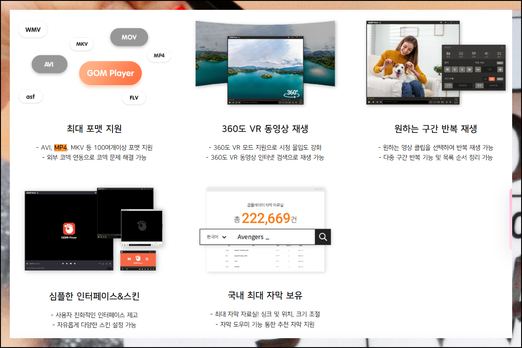
Task: Select the speaker audio tab in control panel
Action: point(487,54)
